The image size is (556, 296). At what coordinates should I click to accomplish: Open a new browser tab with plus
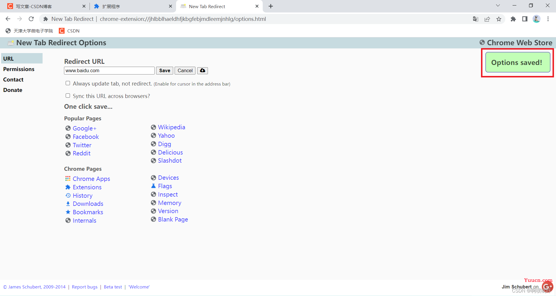271,6
